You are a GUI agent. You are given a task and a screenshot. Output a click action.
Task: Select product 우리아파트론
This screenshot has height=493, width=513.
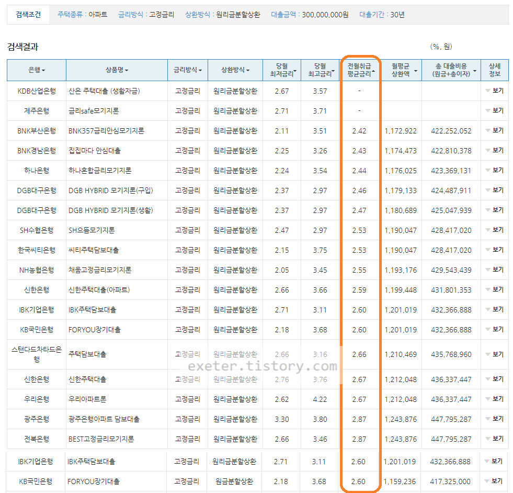(87, 399)
